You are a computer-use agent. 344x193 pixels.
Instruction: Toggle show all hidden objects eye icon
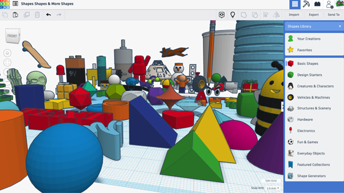tap(222, 15)
